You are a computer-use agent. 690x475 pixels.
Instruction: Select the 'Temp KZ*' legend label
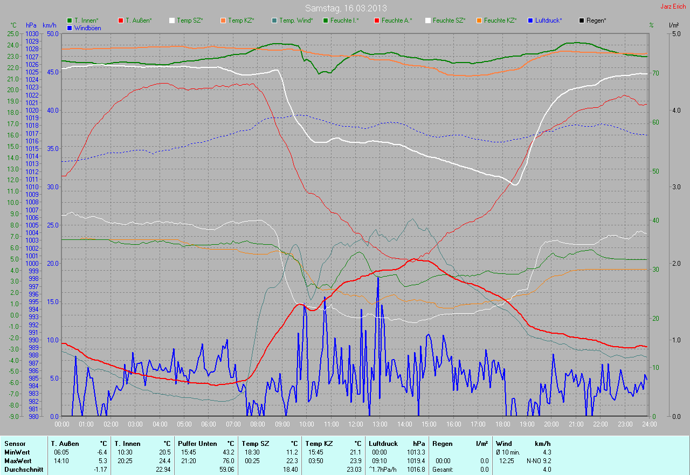[241, 20]
